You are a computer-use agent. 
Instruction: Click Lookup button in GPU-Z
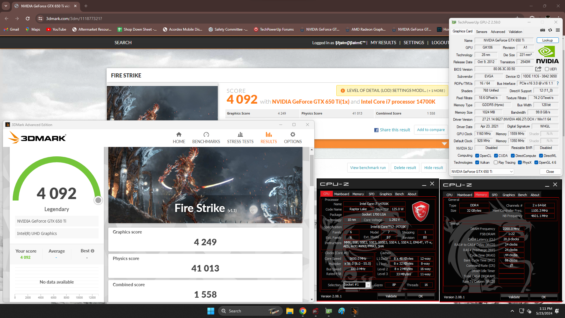[547, 40]
